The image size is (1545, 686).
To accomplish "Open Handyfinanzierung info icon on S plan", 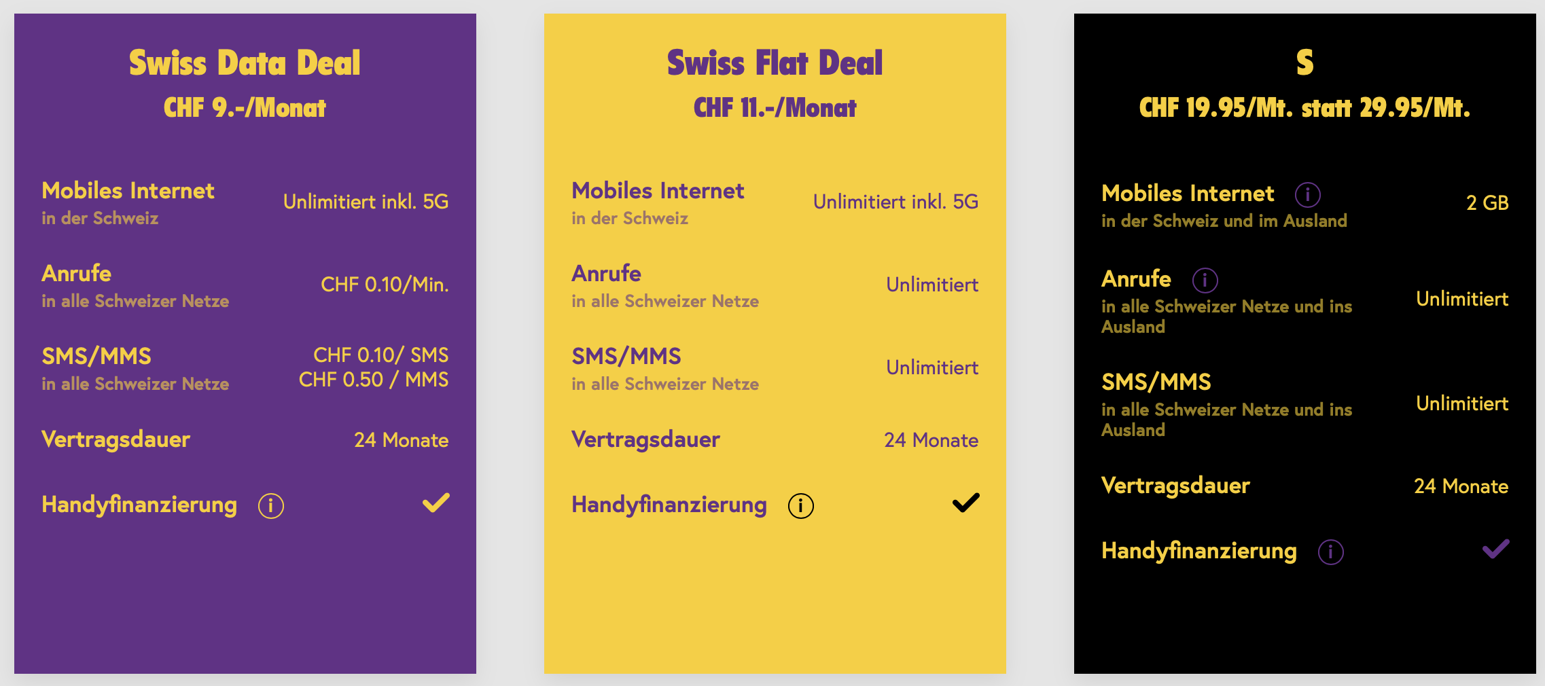I will pos(1331,552).
